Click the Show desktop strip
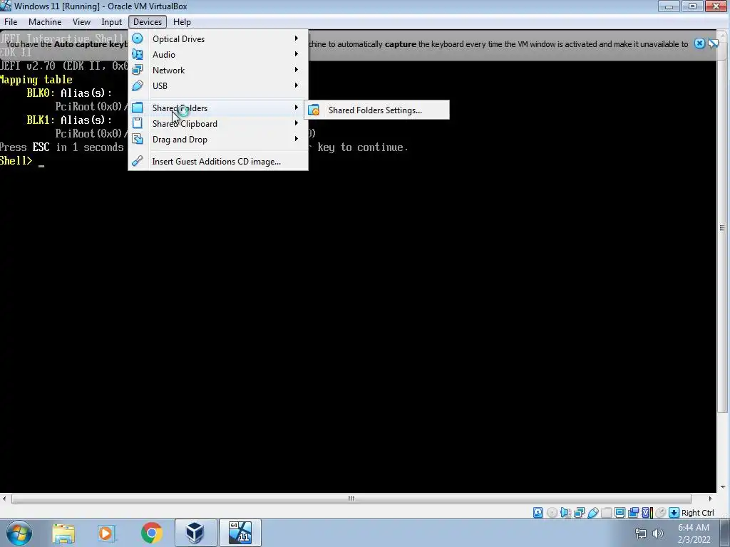The height and width of the screenshot is (547, 730). (x=724, y=533)
